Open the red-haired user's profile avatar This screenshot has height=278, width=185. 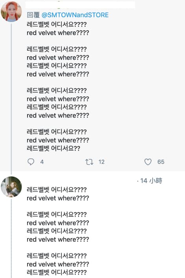pos(11,11)
